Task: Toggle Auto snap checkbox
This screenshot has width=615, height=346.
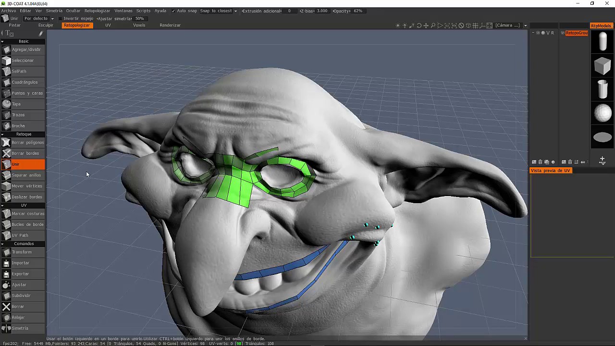Action: pos(173,11)
